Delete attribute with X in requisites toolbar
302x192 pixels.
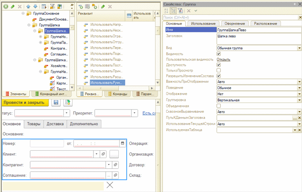pos(110,7)
